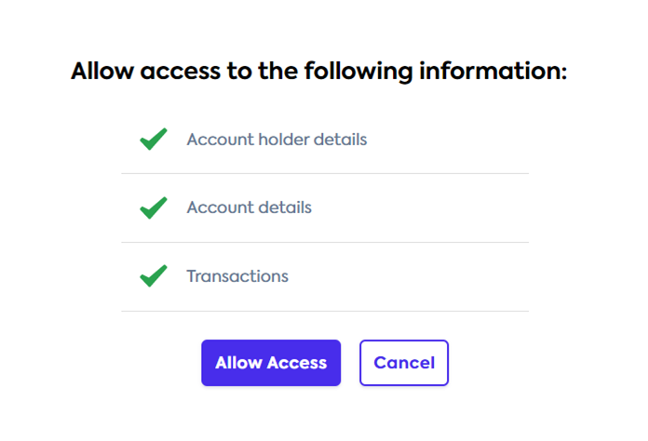This screenshot has width=648, height=441.
Task: Click the 'Allow access to the following information' heading
Action: click(x=318, y=72)
